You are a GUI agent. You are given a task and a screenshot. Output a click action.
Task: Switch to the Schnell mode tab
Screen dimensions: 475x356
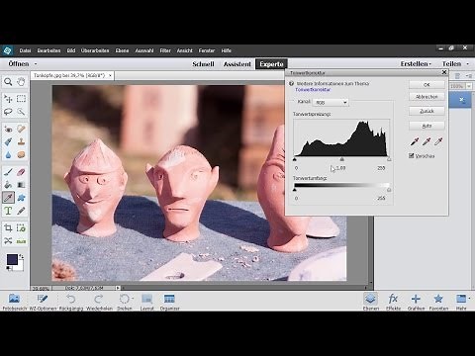[x=203, y=64]
